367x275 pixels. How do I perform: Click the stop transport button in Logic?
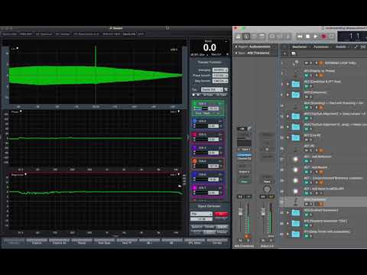click(x=308, y=37)
